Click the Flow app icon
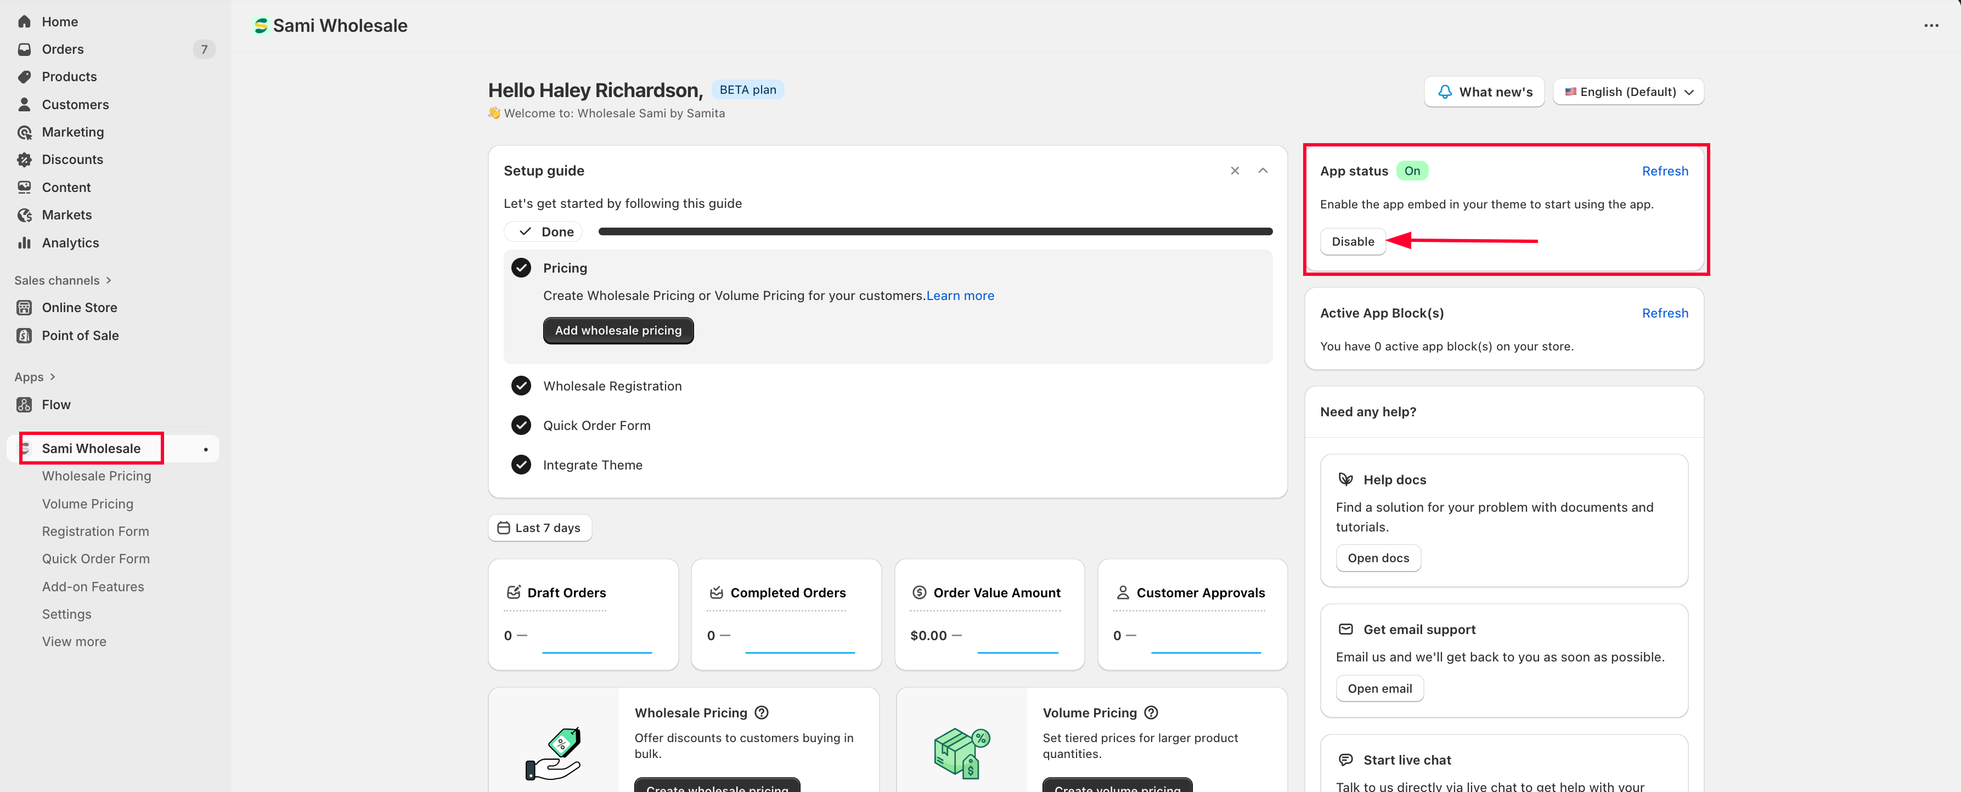1961x792 pixels. coord(24,405)
